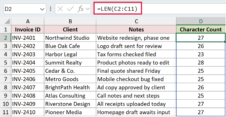Select column B header
The image size is (226, 117).
pos(70,21)
